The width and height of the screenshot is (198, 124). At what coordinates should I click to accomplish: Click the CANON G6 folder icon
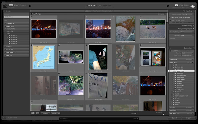click(x=175, y=73)
